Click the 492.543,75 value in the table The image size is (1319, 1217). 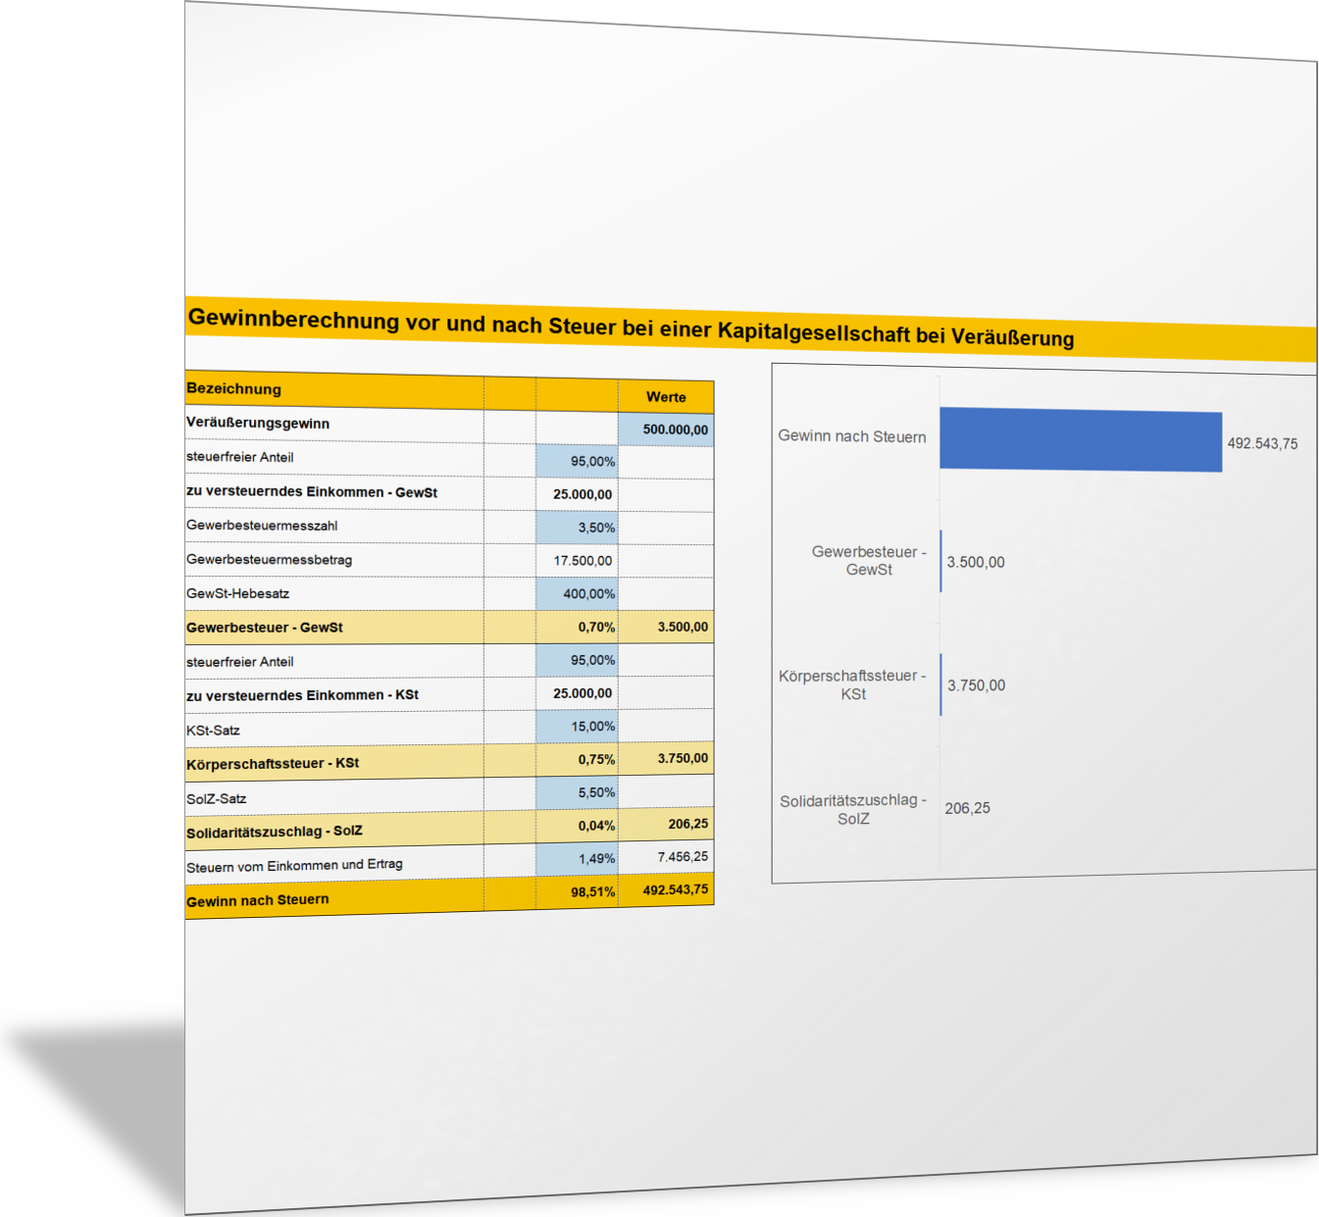point(666,890)
